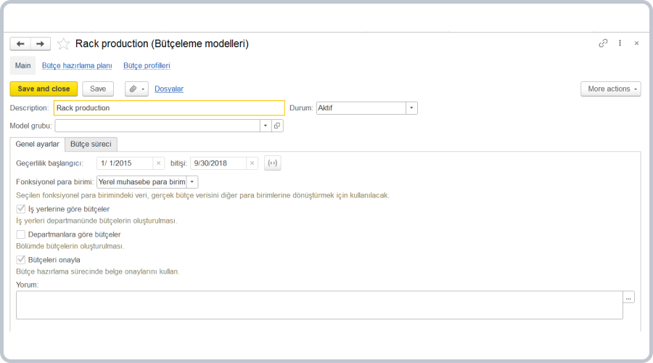The image size is (653, 363).
Task: Expand Fonksiyonel para birimi dropdown
Action: [192, 182]
